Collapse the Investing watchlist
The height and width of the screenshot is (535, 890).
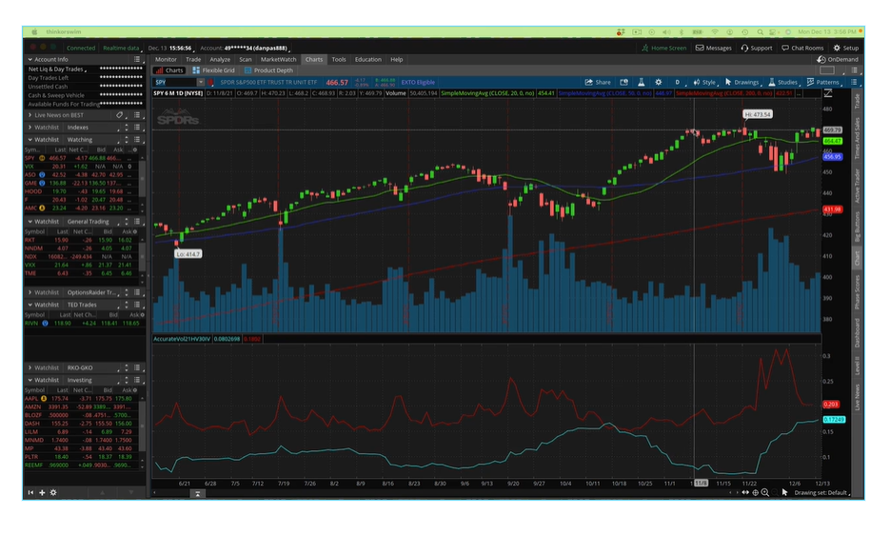click(x=30, y=381)
